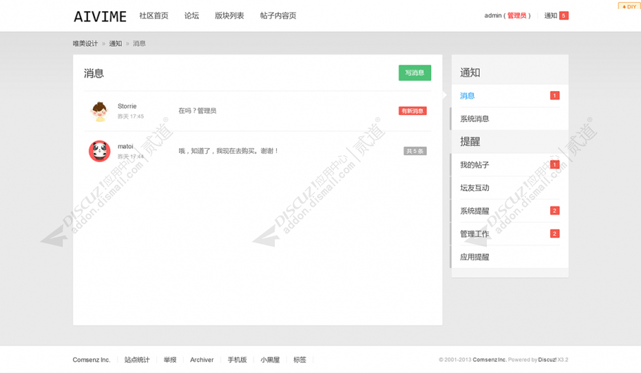Open matoi username link
The width and height of the screenshot is (641, 373).
click(125, 146)
